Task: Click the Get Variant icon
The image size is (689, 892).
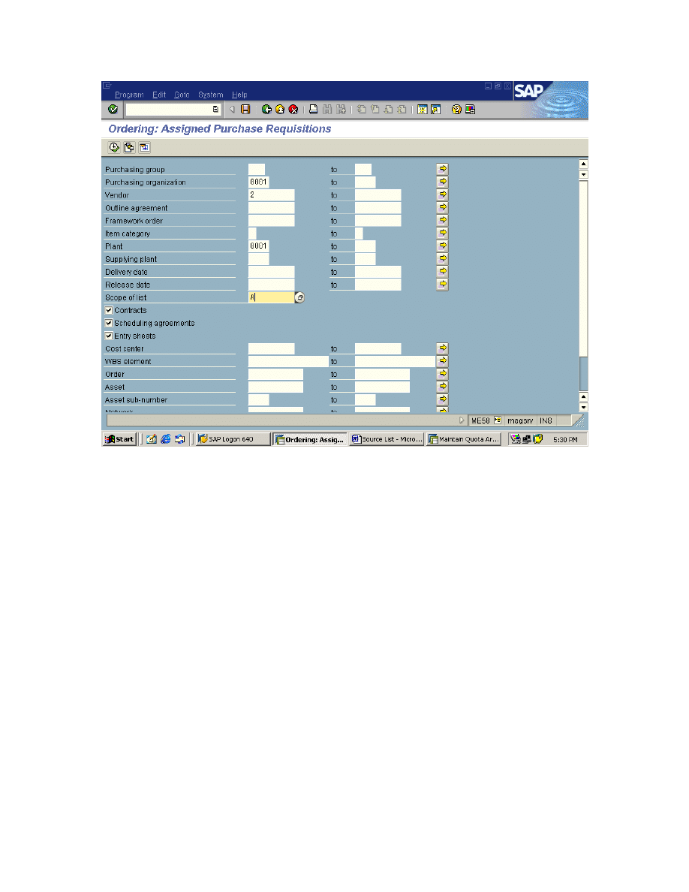Action: coord(129,147)
